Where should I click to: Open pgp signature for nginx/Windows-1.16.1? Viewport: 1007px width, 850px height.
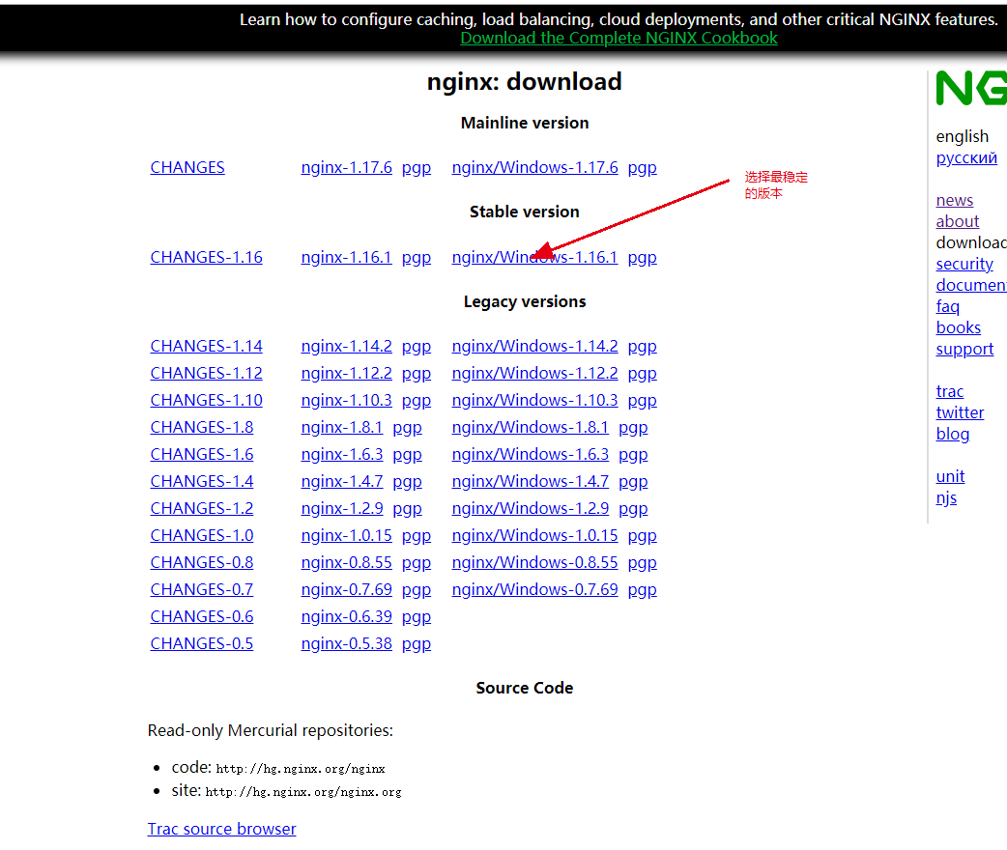pos(643,258)
